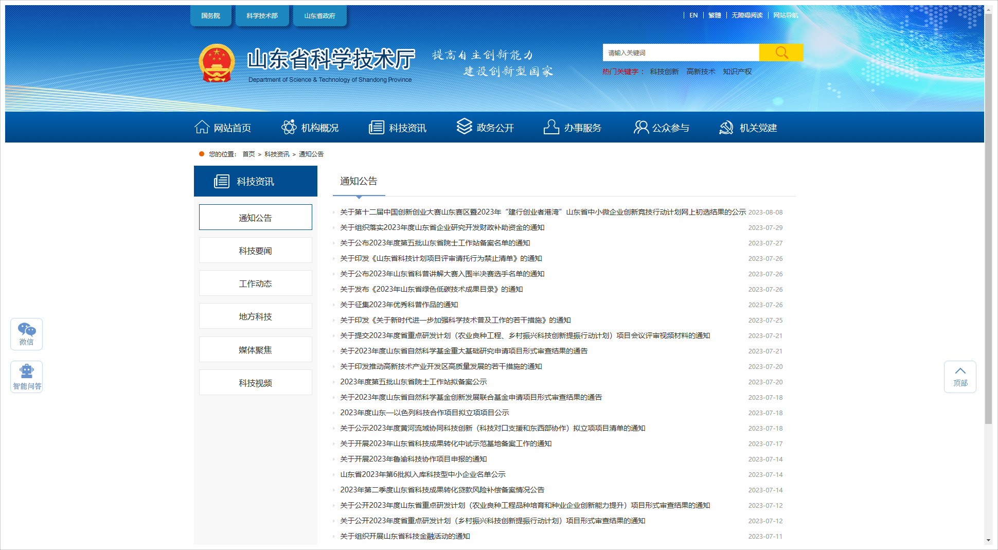
Task: Open the 办事服务 navigation menu
Action: click(x=573, y=128)
